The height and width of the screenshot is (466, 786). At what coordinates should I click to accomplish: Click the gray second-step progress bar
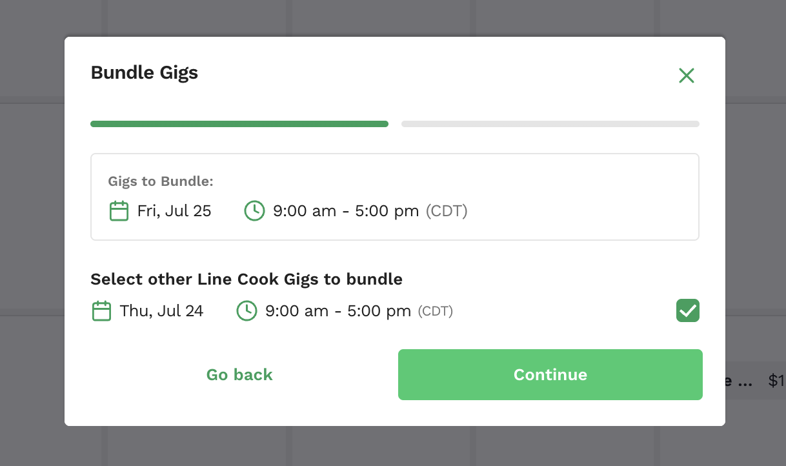[550, 124]
